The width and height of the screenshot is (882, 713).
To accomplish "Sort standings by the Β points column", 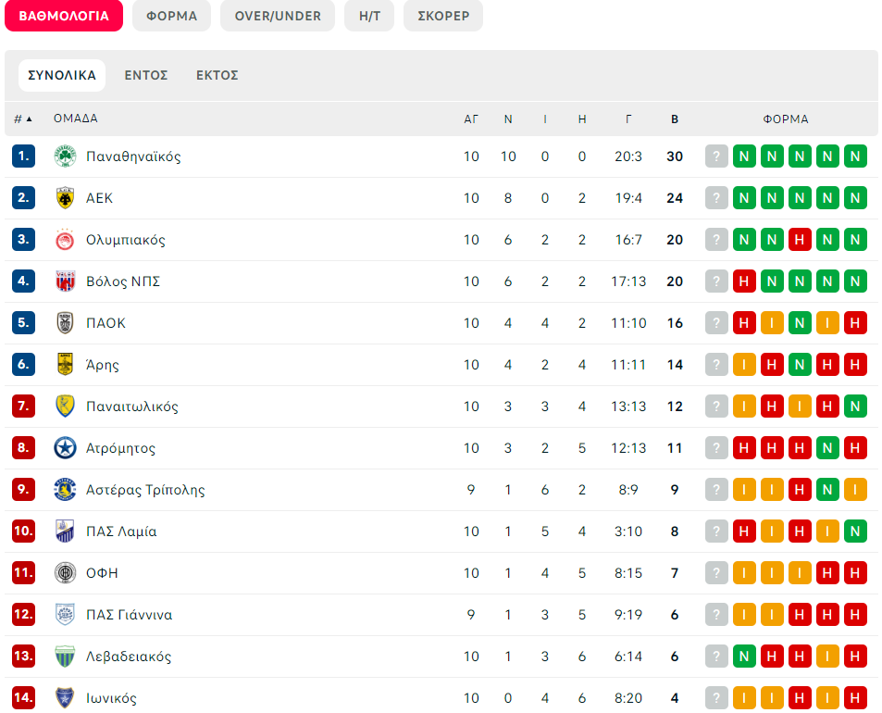I will pos(675,119).
